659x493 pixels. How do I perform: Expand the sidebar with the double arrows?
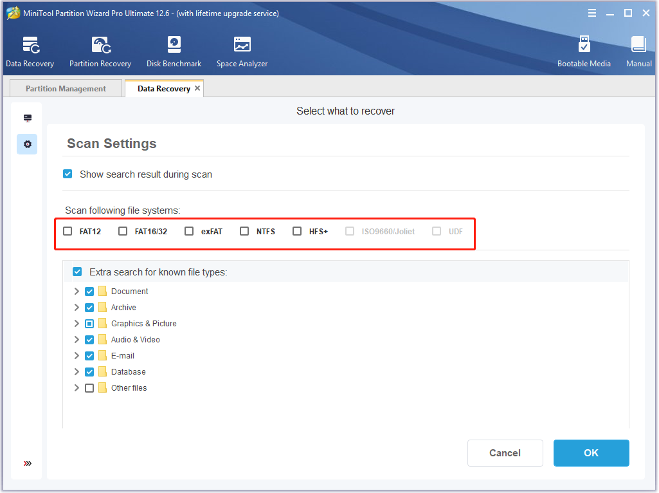pos(27,463)
